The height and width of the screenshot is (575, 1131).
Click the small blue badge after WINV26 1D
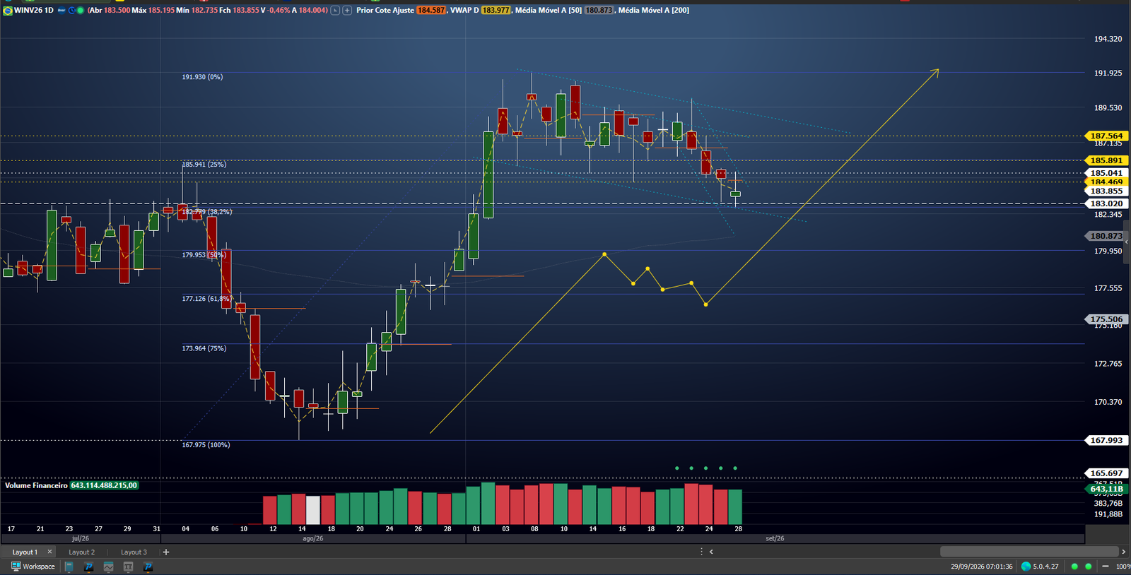point(61,11)
